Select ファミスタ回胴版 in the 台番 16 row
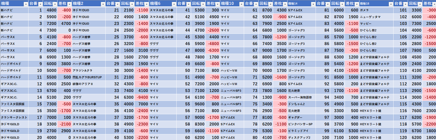 [14, 111]
